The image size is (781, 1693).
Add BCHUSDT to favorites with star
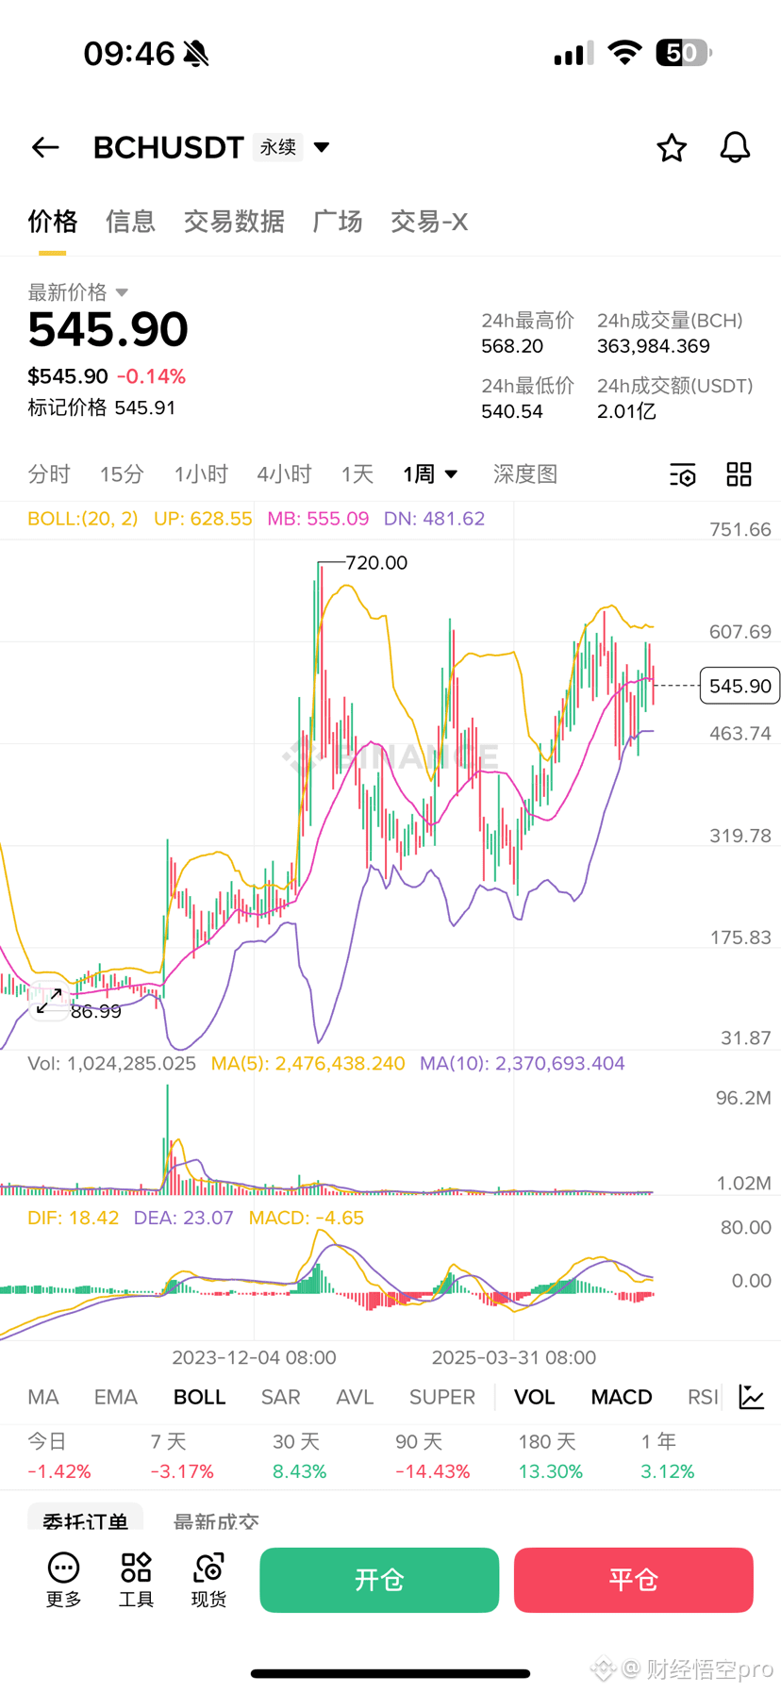pos(672,147)
